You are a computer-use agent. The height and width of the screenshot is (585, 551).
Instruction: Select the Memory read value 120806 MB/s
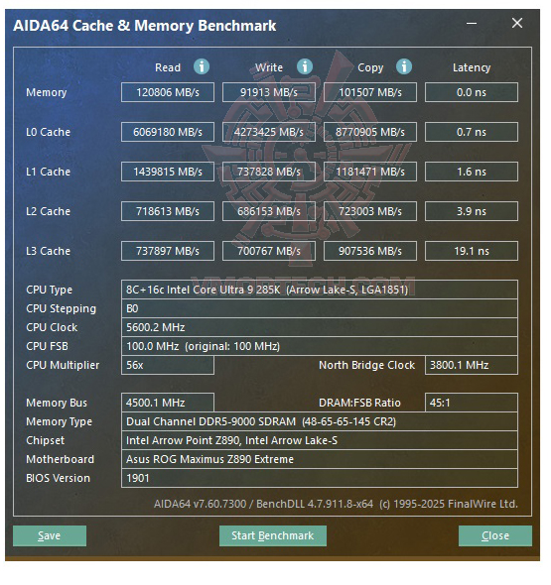[168, 92]
